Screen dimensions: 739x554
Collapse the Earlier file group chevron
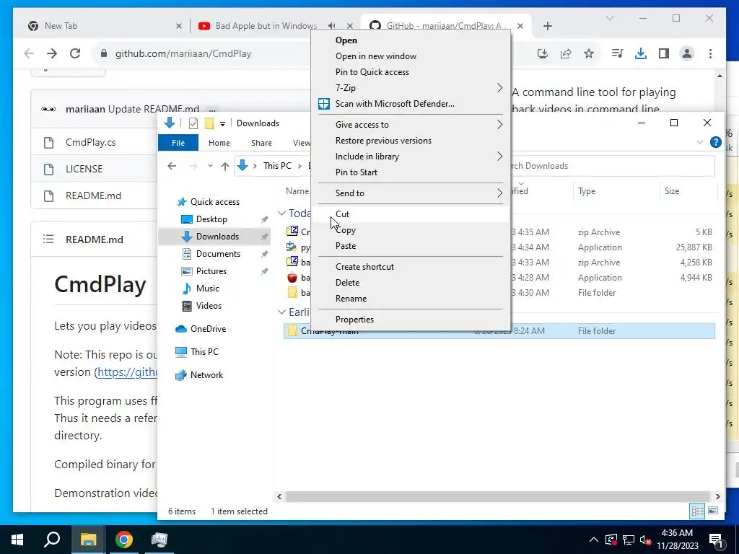pyautogui.click(x=282, y=312)
